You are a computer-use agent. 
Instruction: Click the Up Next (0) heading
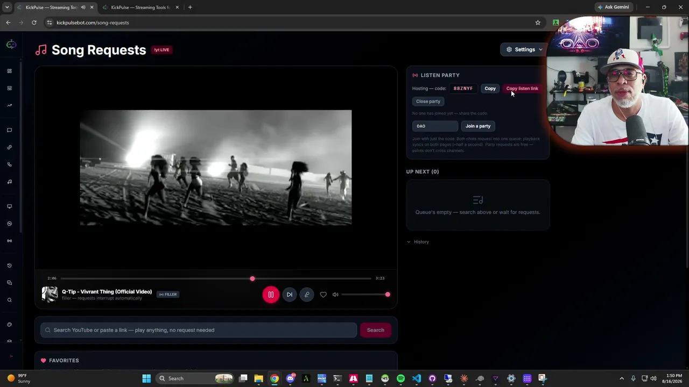click(423, 171)
